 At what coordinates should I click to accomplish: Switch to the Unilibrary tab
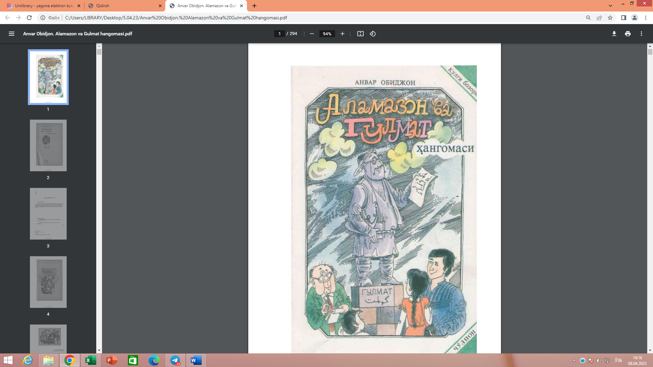pyautogui.click(x=44, y=6)
